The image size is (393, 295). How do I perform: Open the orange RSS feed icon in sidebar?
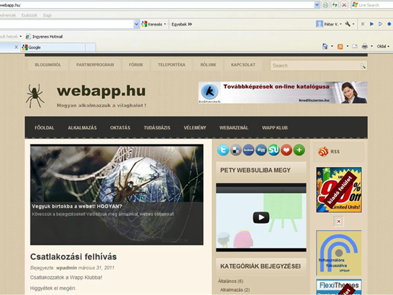coord(323,151)
